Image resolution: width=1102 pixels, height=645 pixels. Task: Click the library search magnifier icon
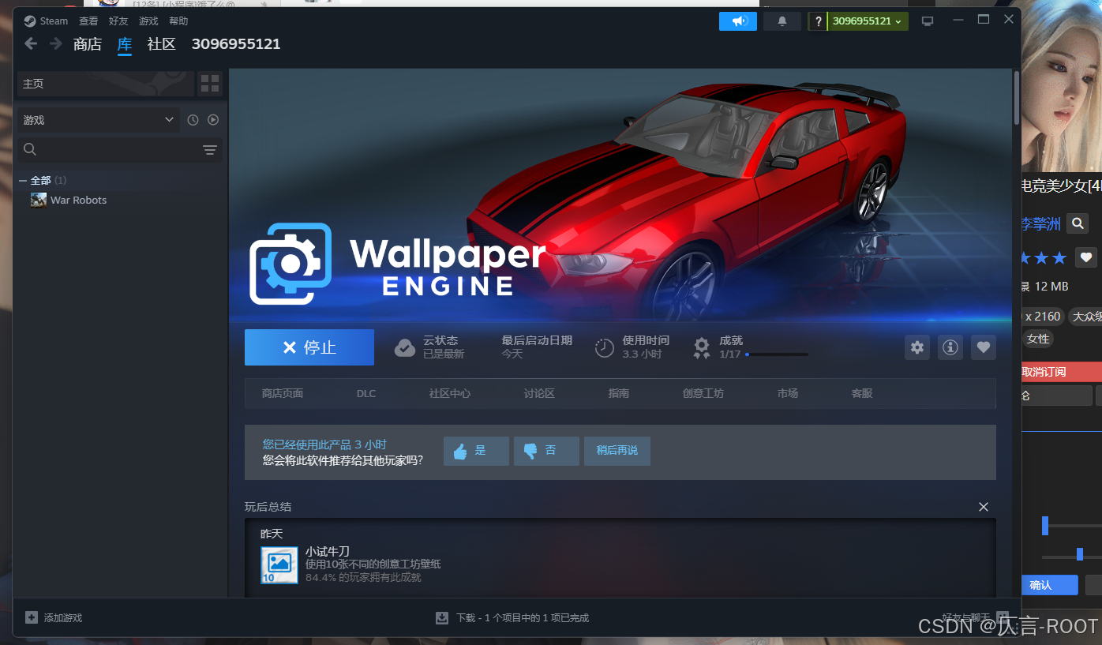(30, 149)
